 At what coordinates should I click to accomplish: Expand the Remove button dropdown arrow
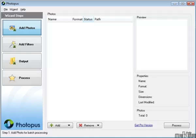point(98,125)
